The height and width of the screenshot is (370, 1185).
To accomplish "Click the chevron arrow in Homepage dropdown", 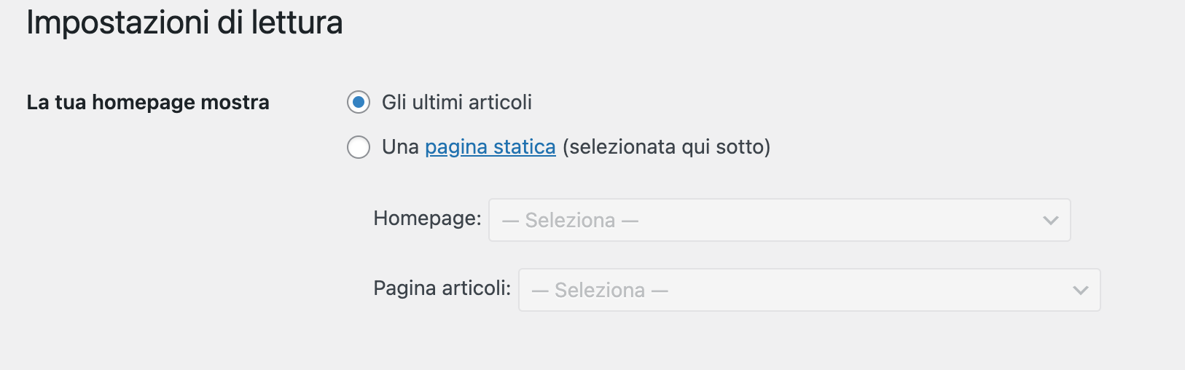I will click(x=1050, y=220).
